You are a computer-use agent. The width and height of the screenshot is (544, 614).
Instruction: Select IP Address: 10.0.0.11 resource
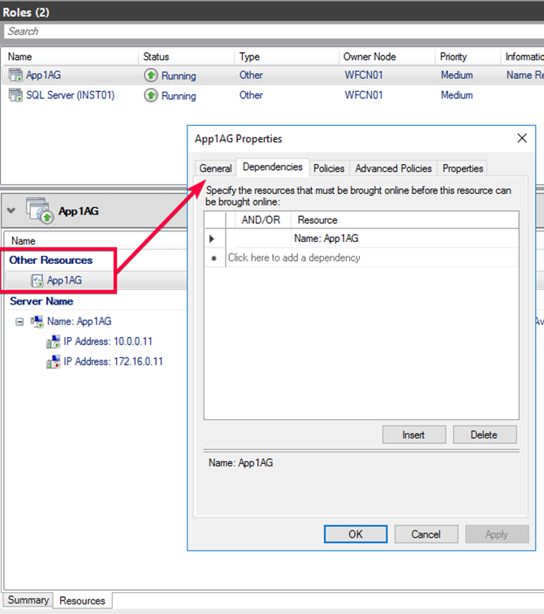tap(108, 341)
